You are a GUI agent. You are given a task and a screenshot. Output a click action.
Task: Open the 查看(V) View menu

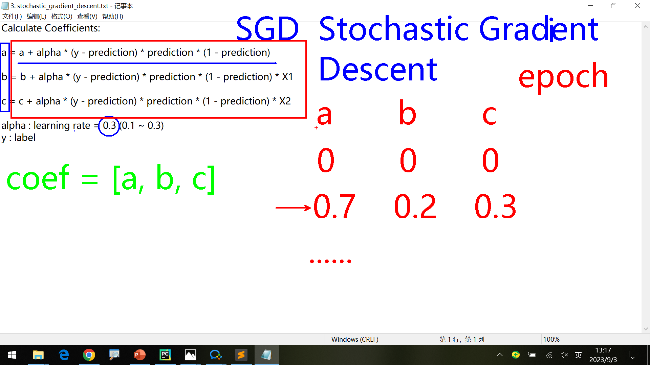point(87,16)
